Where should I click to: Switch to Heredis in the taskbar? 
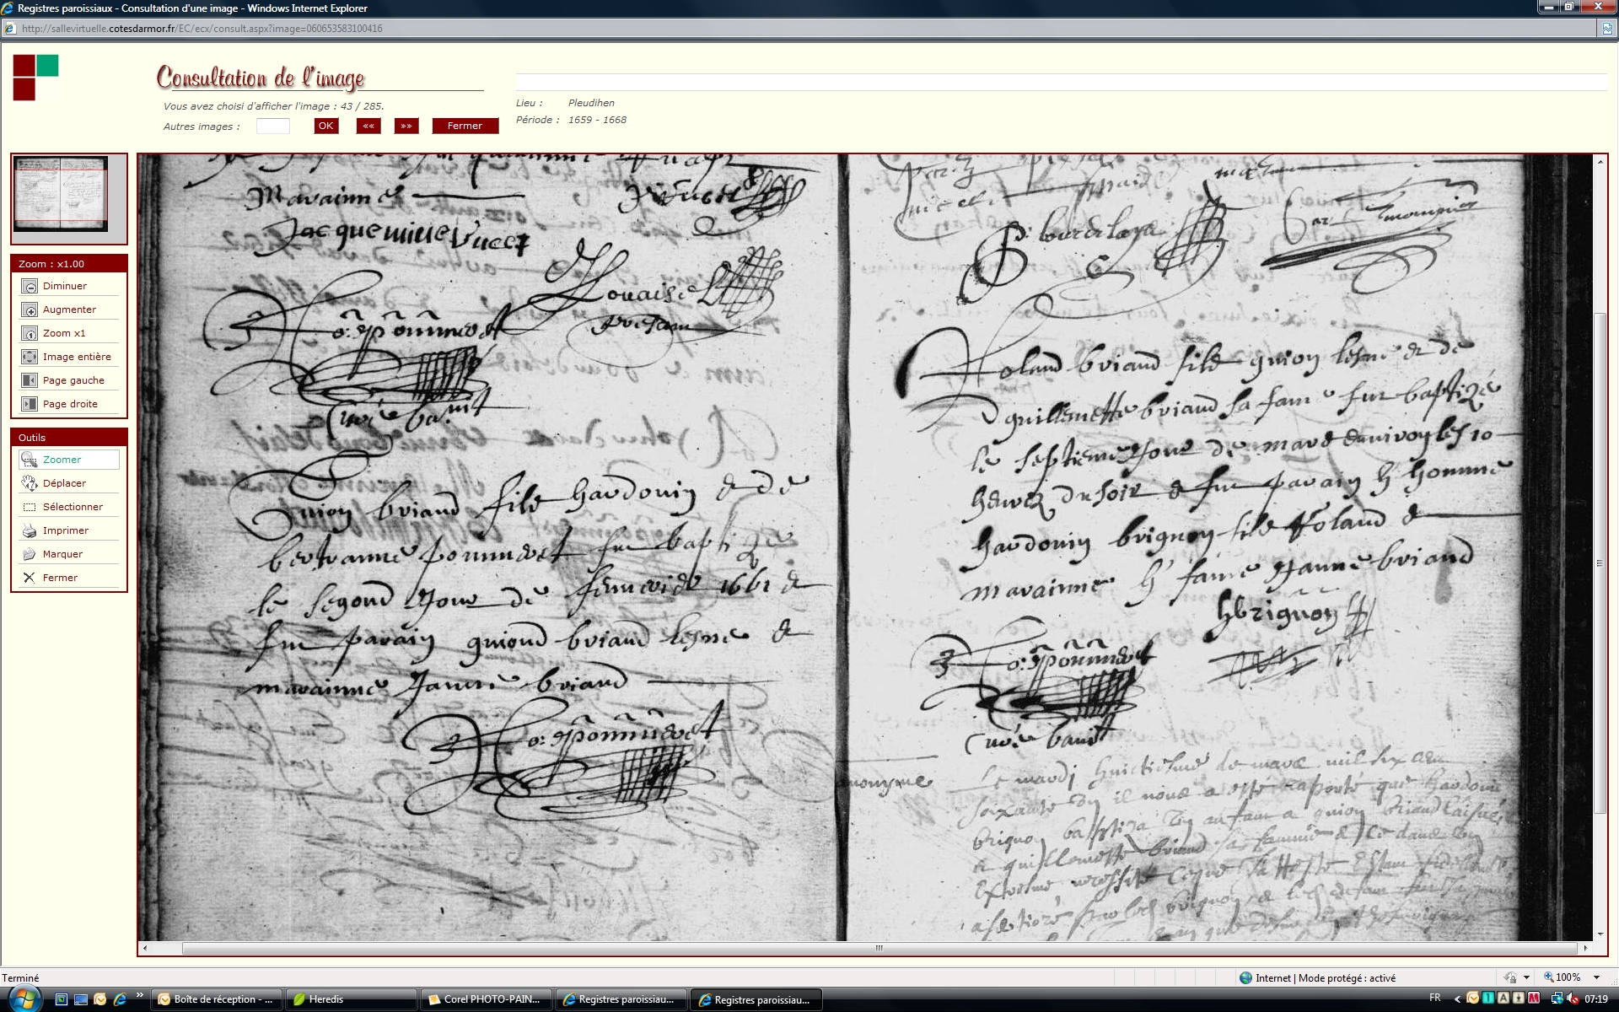pos(350,999)
